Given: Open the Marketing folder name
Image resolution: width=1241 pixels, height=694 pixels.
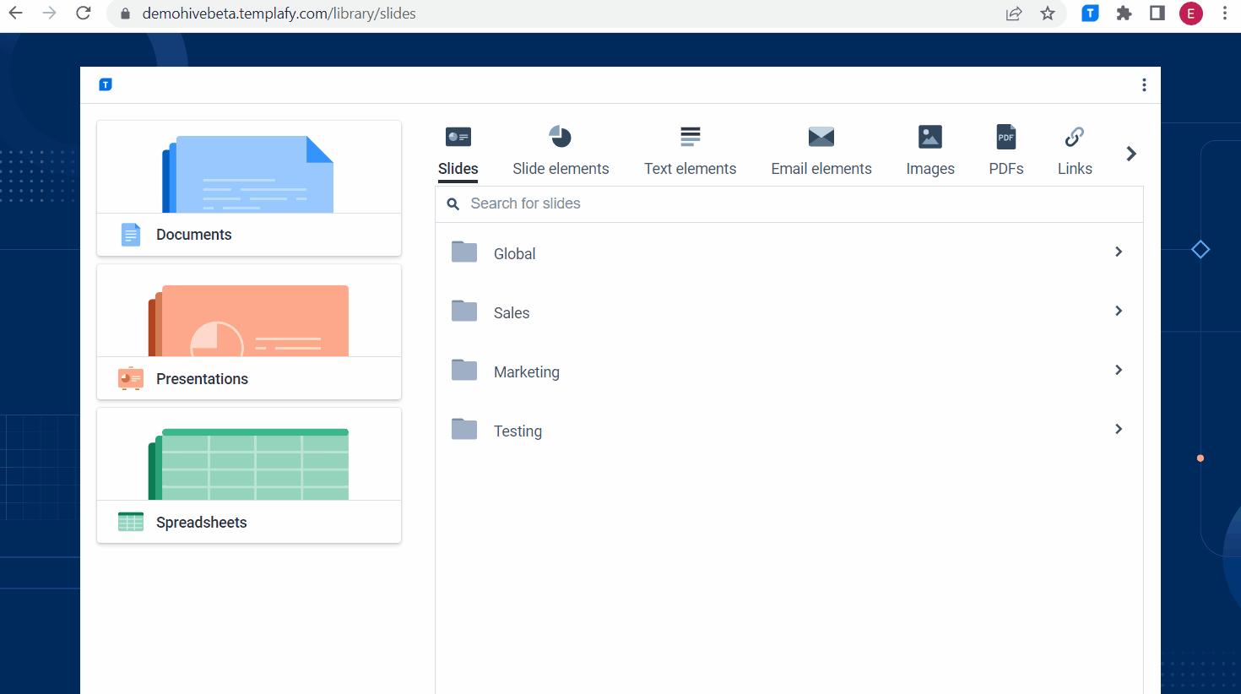Looking at the screenshot, I should coord(527,372).
